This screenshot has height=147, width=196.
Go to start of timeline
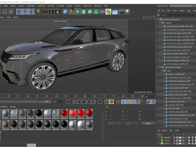click(x=68, y=102)
